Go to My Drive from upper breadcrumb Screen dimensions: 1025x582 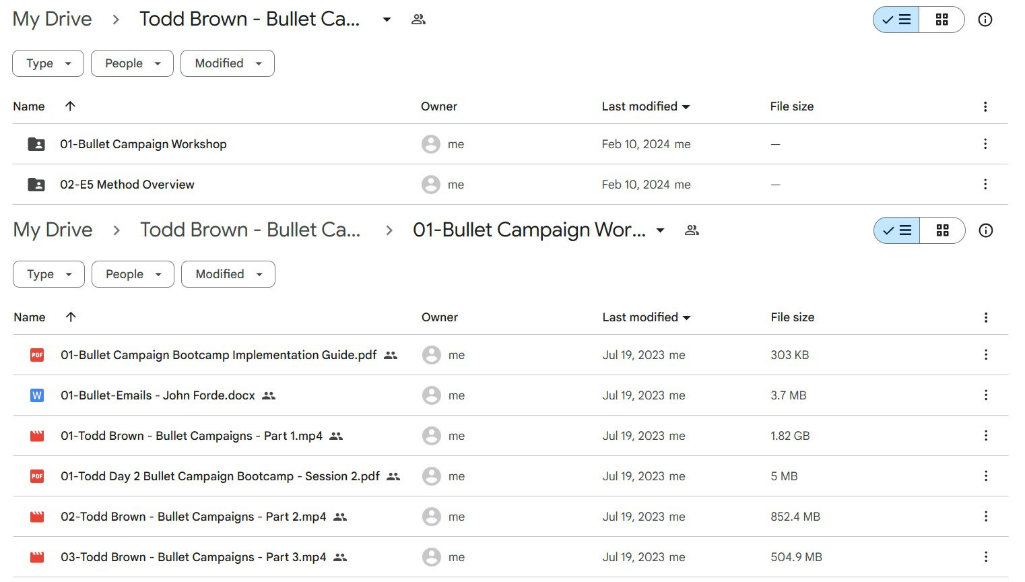pyautogui.click(x=53, y=19)
